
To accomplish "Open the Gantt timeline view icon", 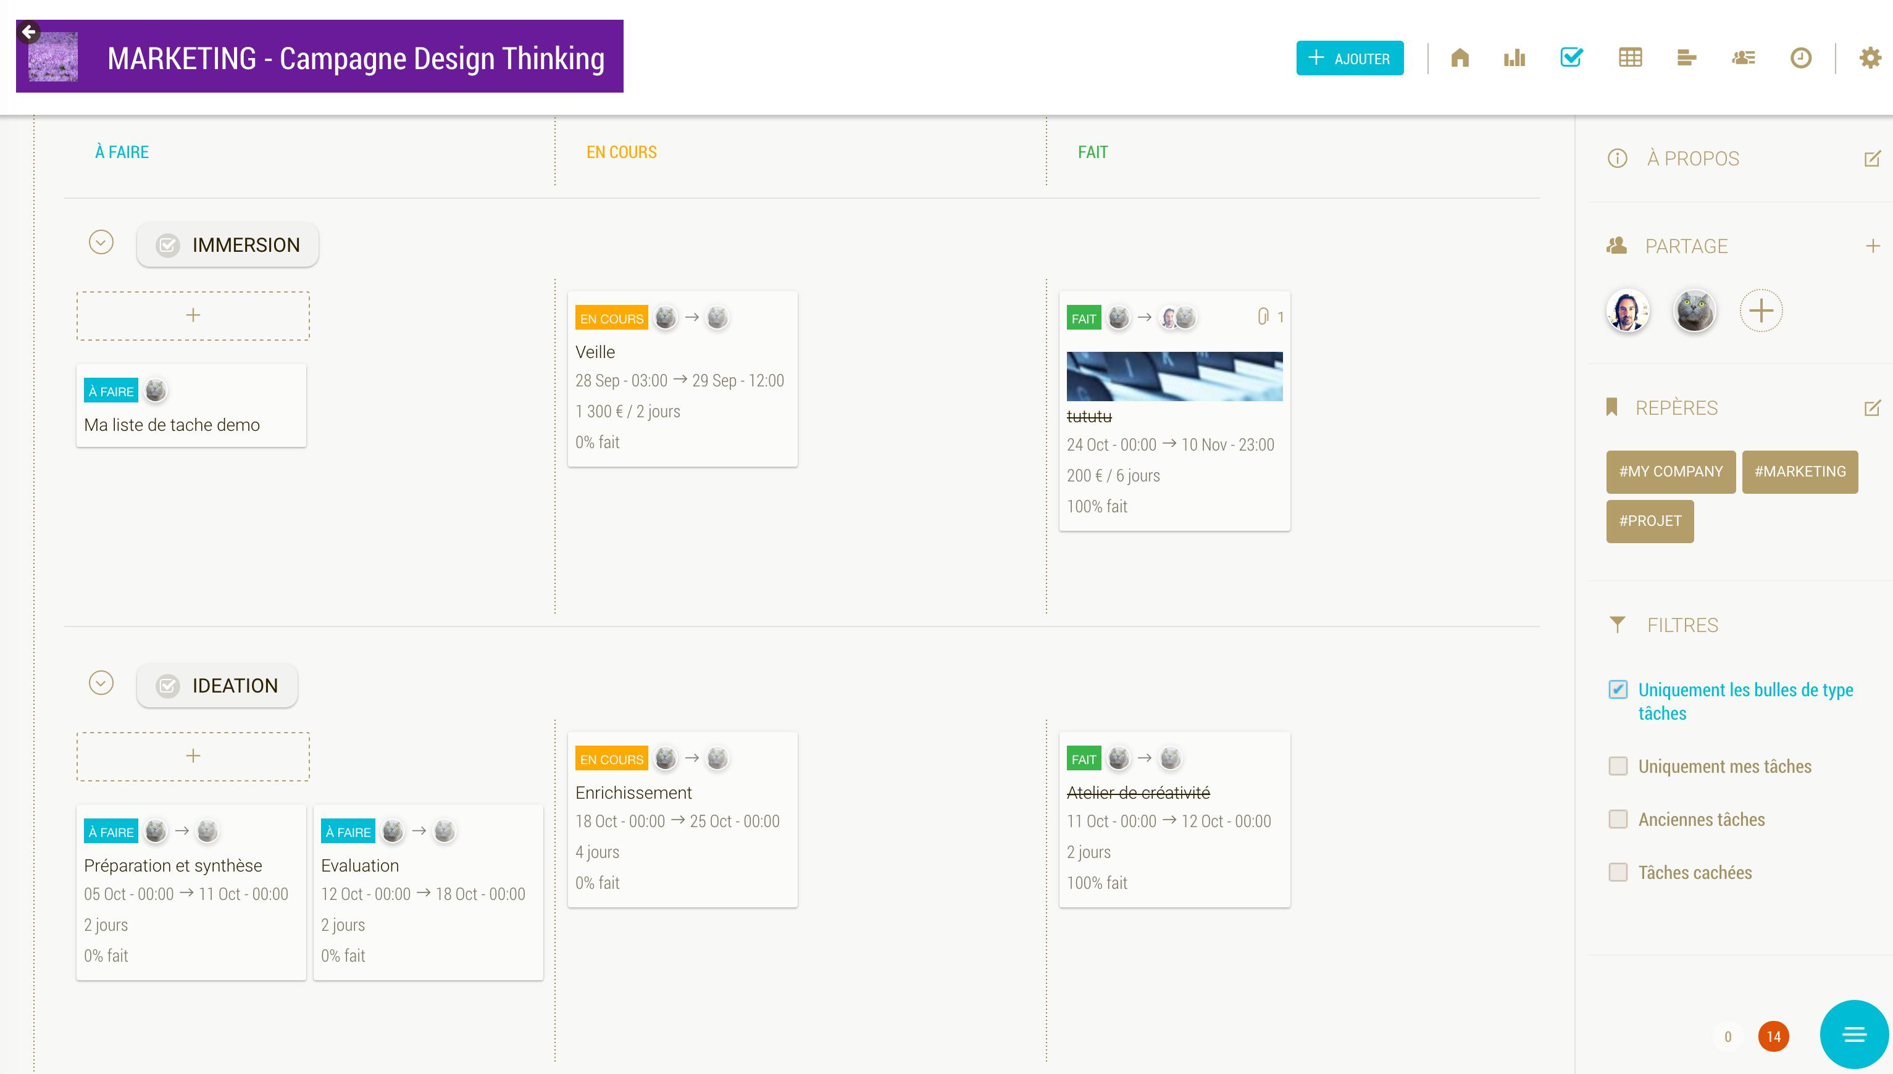I will click(x=1686, y=58).
